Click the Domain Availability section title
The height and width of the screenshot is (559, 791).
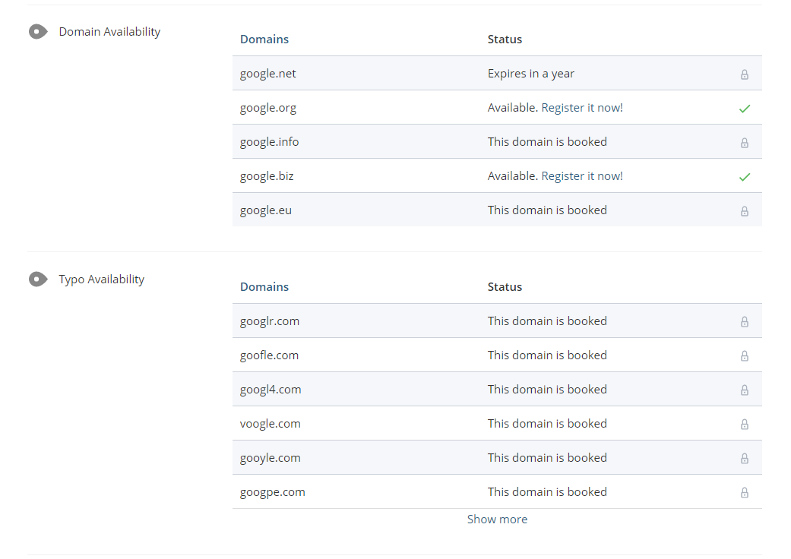point(109,32)
